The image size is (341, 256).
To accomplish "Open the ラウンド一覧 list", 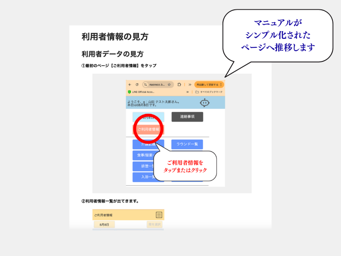I will (187, 144).
